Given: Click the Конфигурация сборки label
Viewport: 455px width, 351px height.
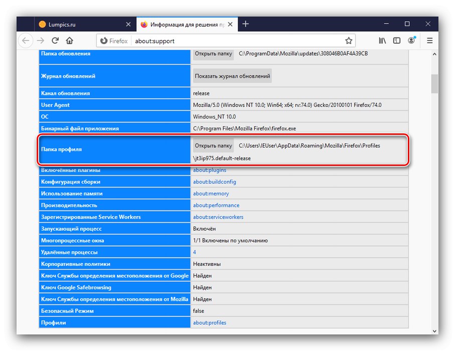Looking at the screenshot, I should coord(71,182).
